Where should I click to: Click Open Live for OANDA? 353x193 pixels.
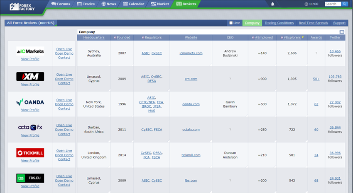pyautogui.click(x=64, y=100)
